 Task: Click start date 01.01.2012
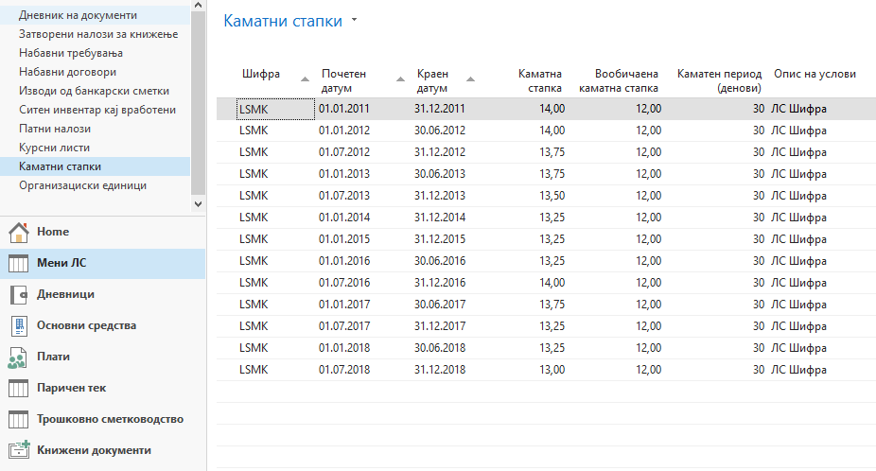coord(344,131)
